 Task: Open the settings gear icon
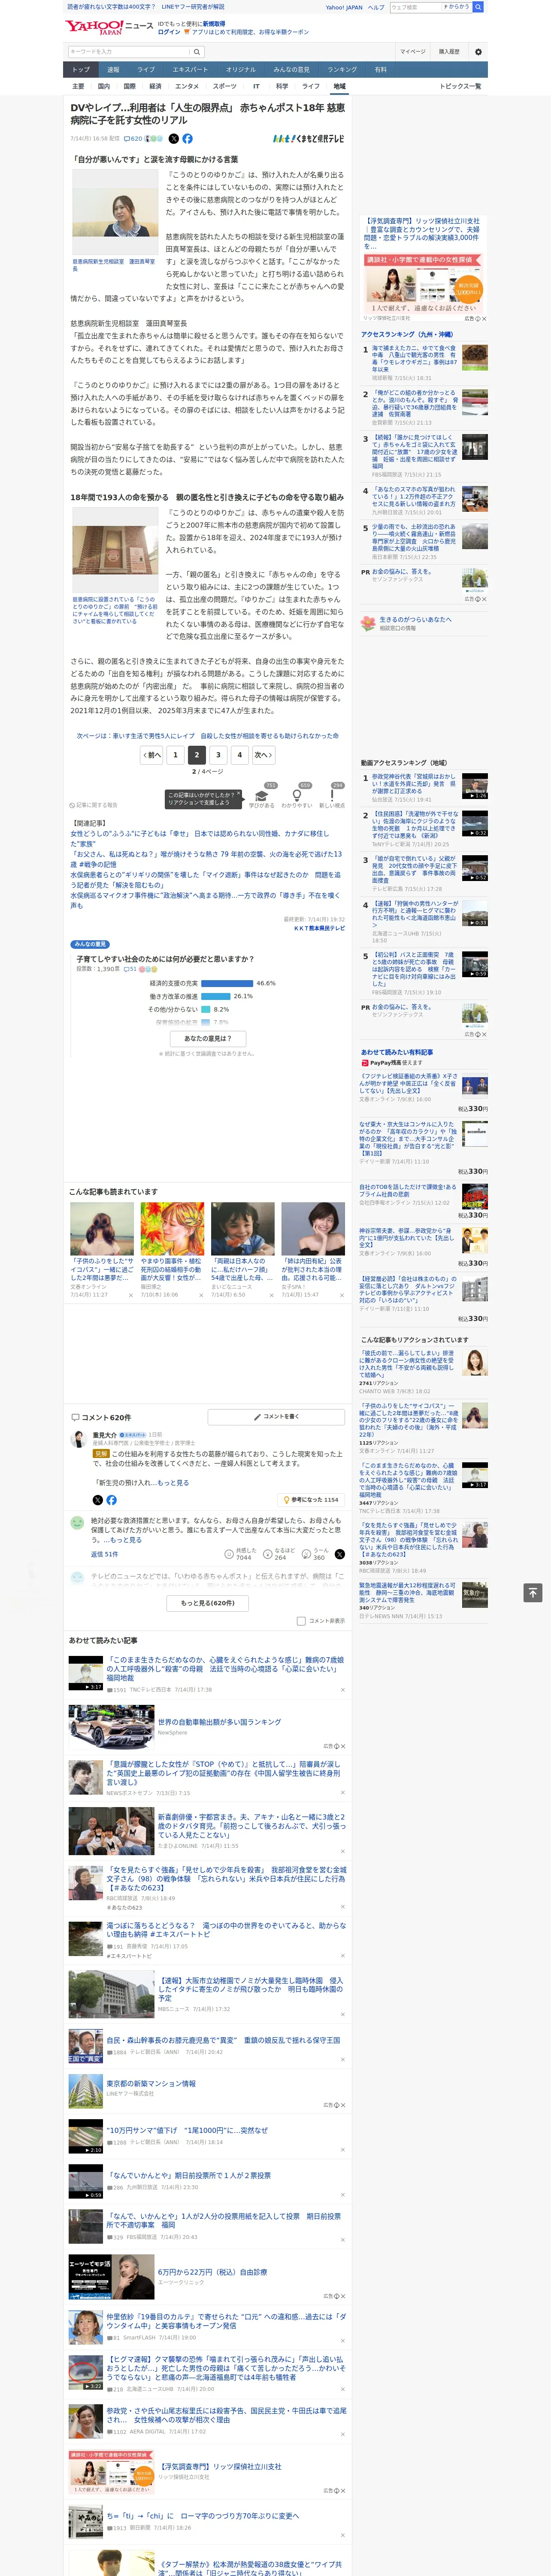[478, 52]
